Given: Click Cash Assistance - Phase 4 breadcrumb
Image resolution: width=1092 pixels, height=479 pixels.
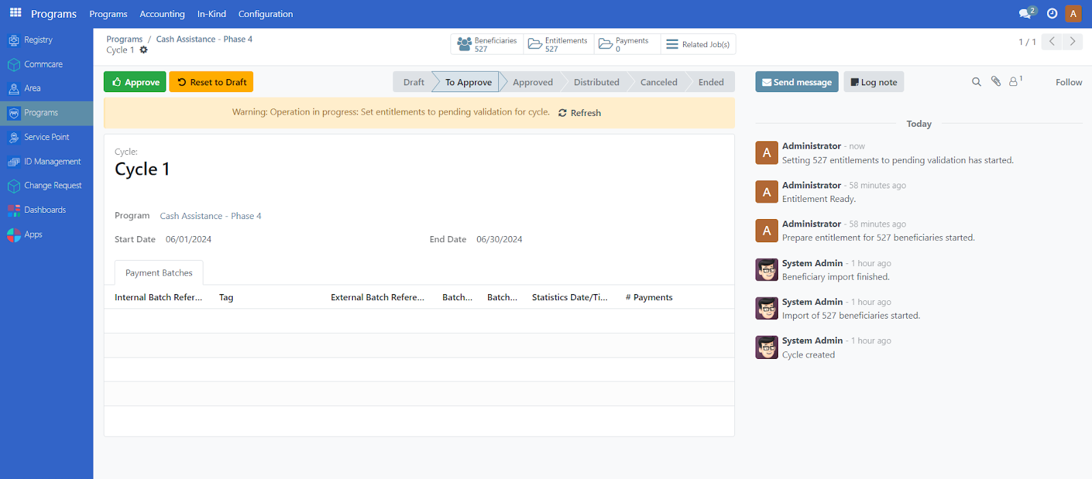Looking at the screenshot, I should point(204,39).
